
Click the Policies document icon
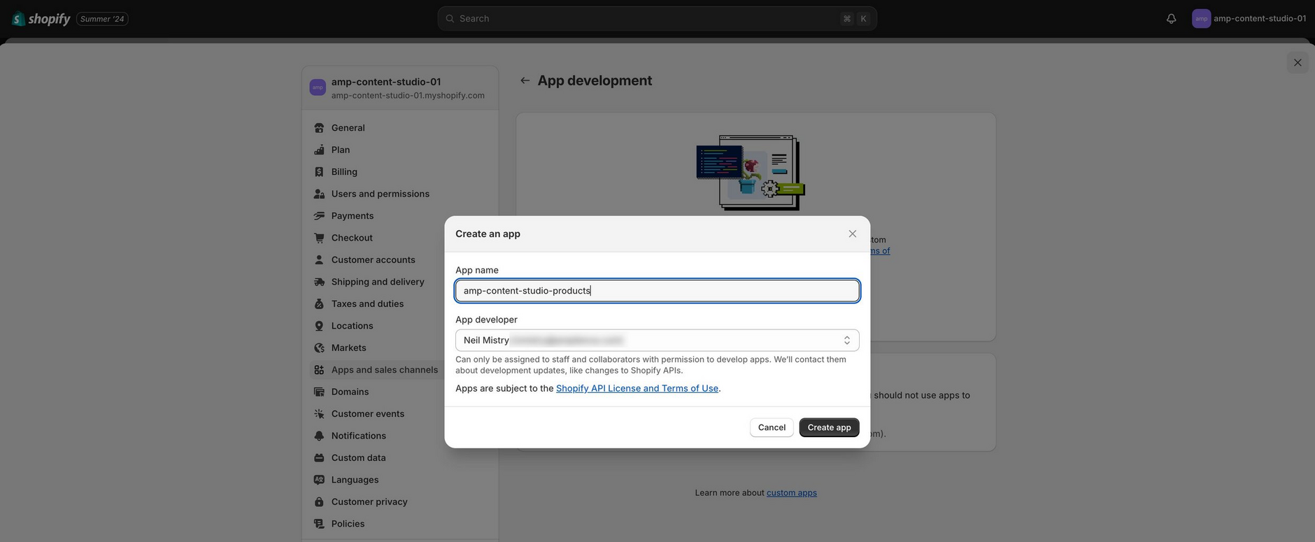pyautogui.click(x=319, y=525)
